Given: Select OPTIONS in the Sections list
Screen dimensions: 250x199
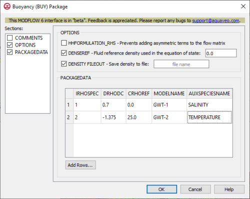Looking at the screenshot, I should 25,45.
